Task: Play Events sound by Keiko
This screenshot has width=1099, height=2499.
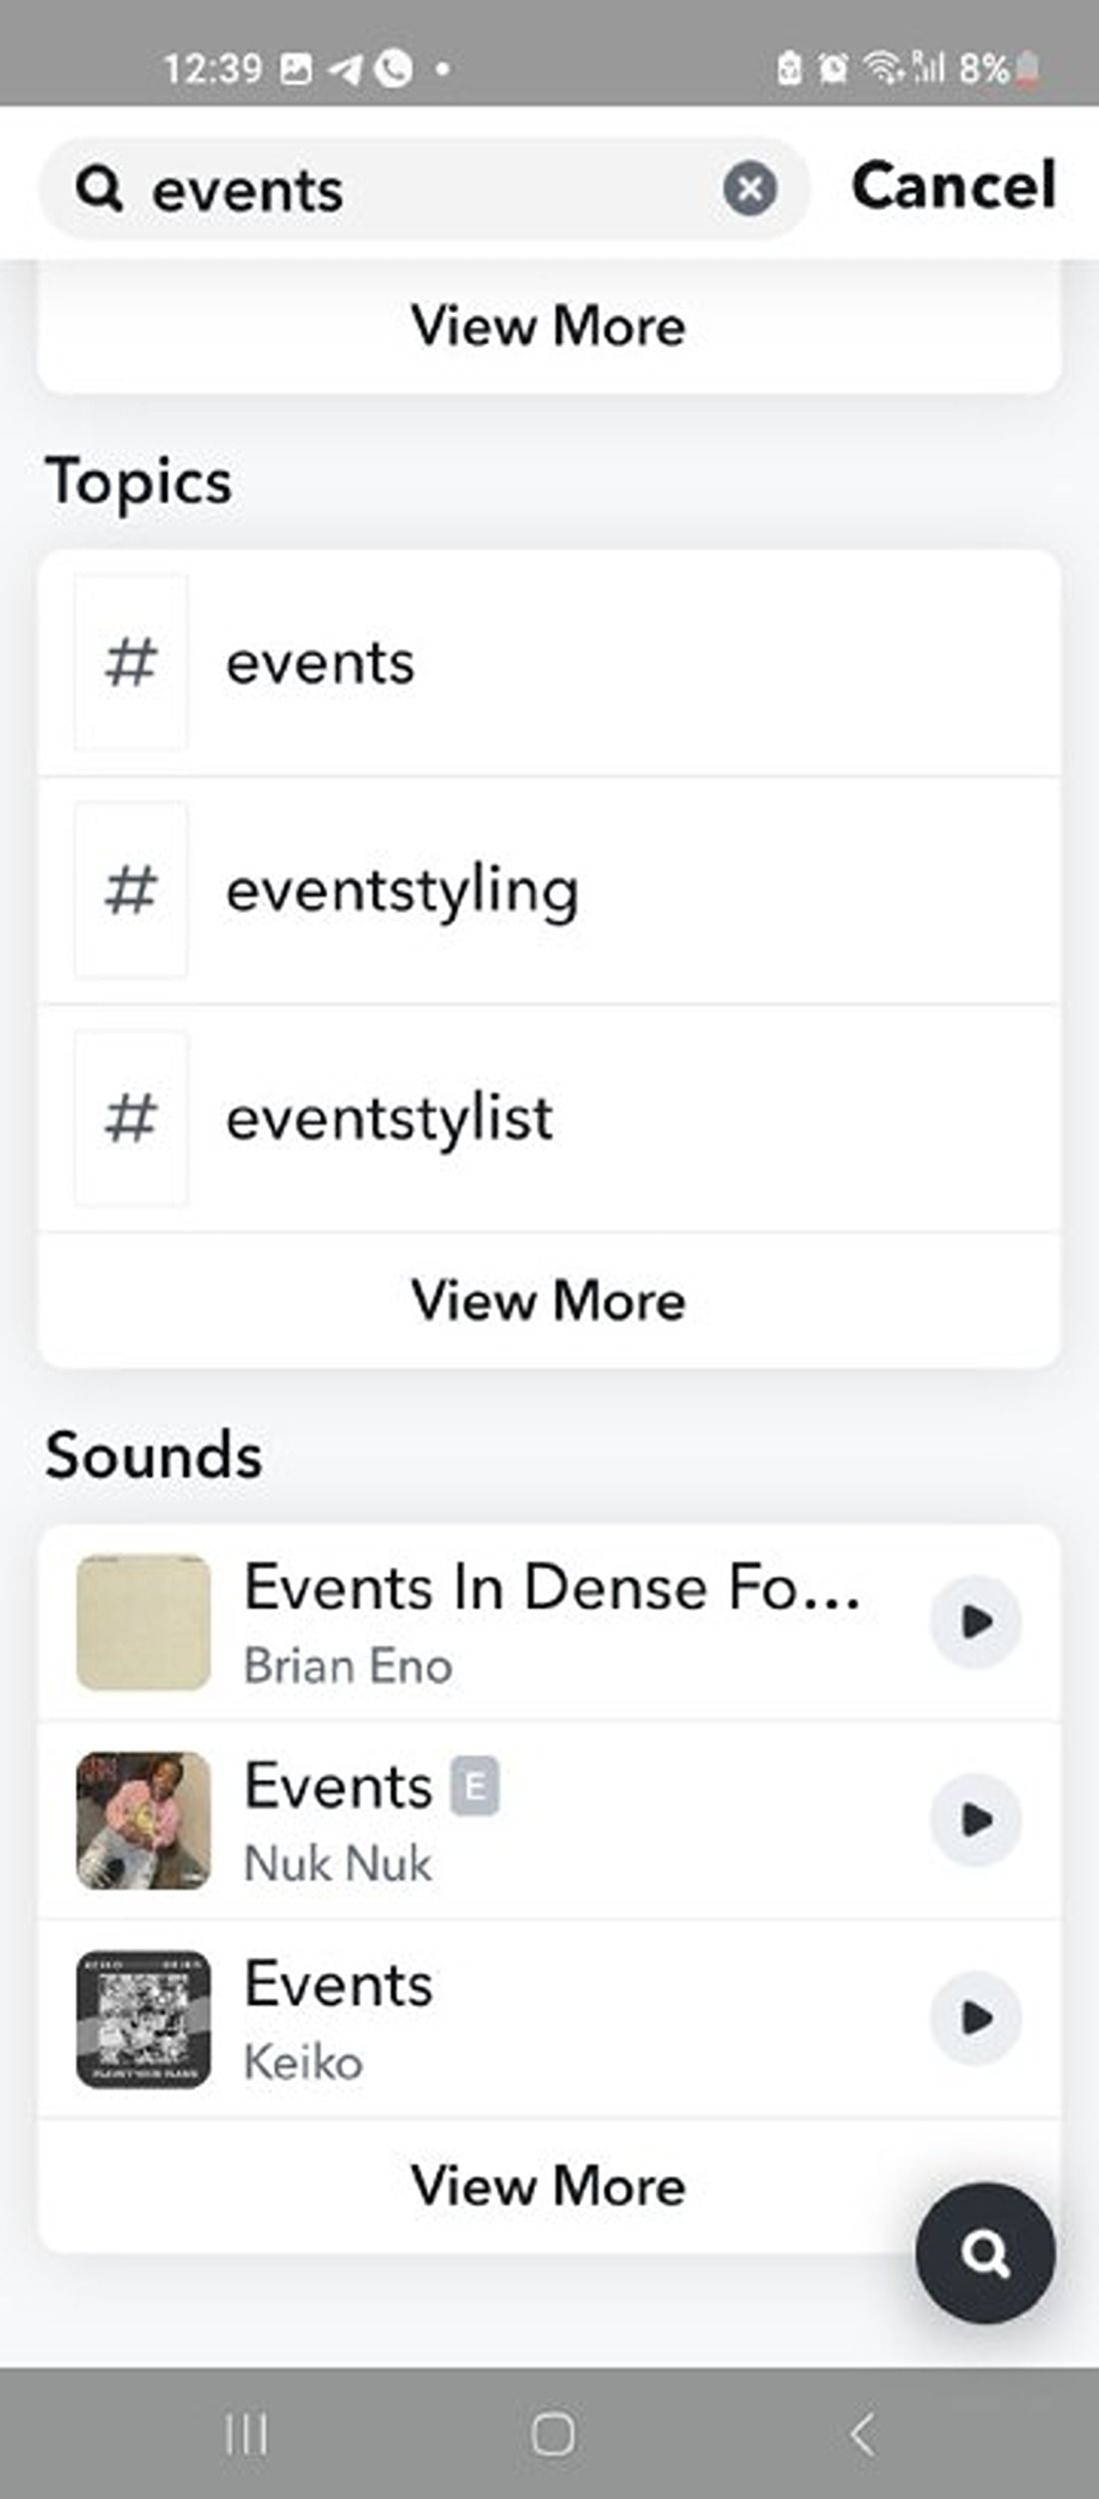Action: [975, 2017]
